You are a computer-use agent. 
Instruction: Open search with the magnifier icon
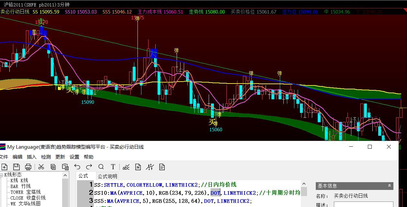coord(101,167)
